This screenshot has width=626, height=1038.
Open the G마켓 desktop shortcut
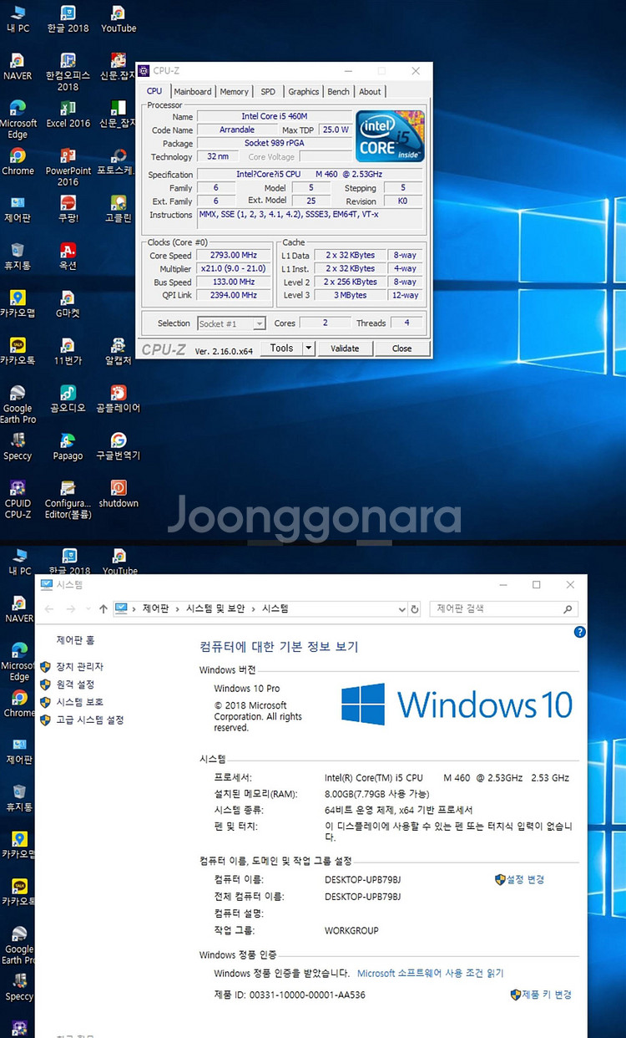pos(68,304)
